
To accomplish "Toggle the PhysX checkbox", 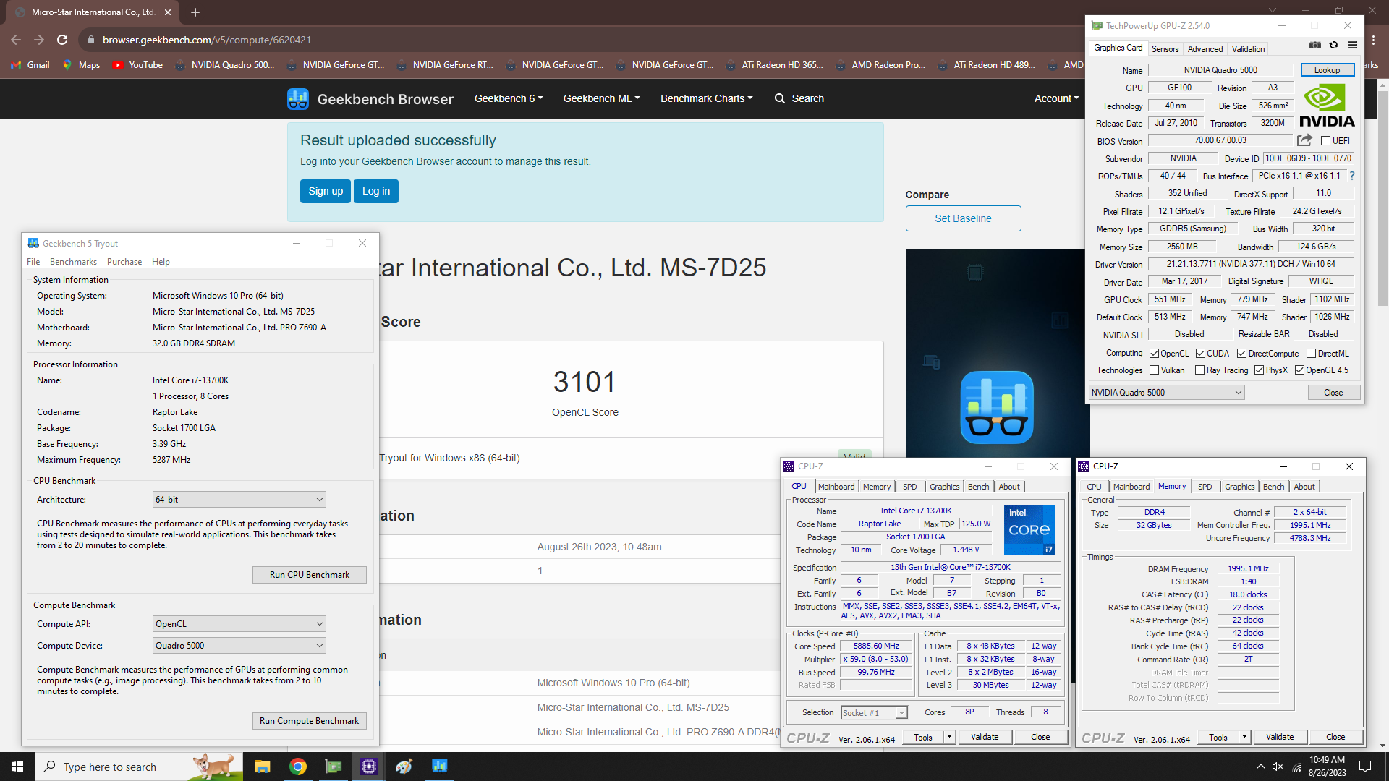I will pos(1259,370).
